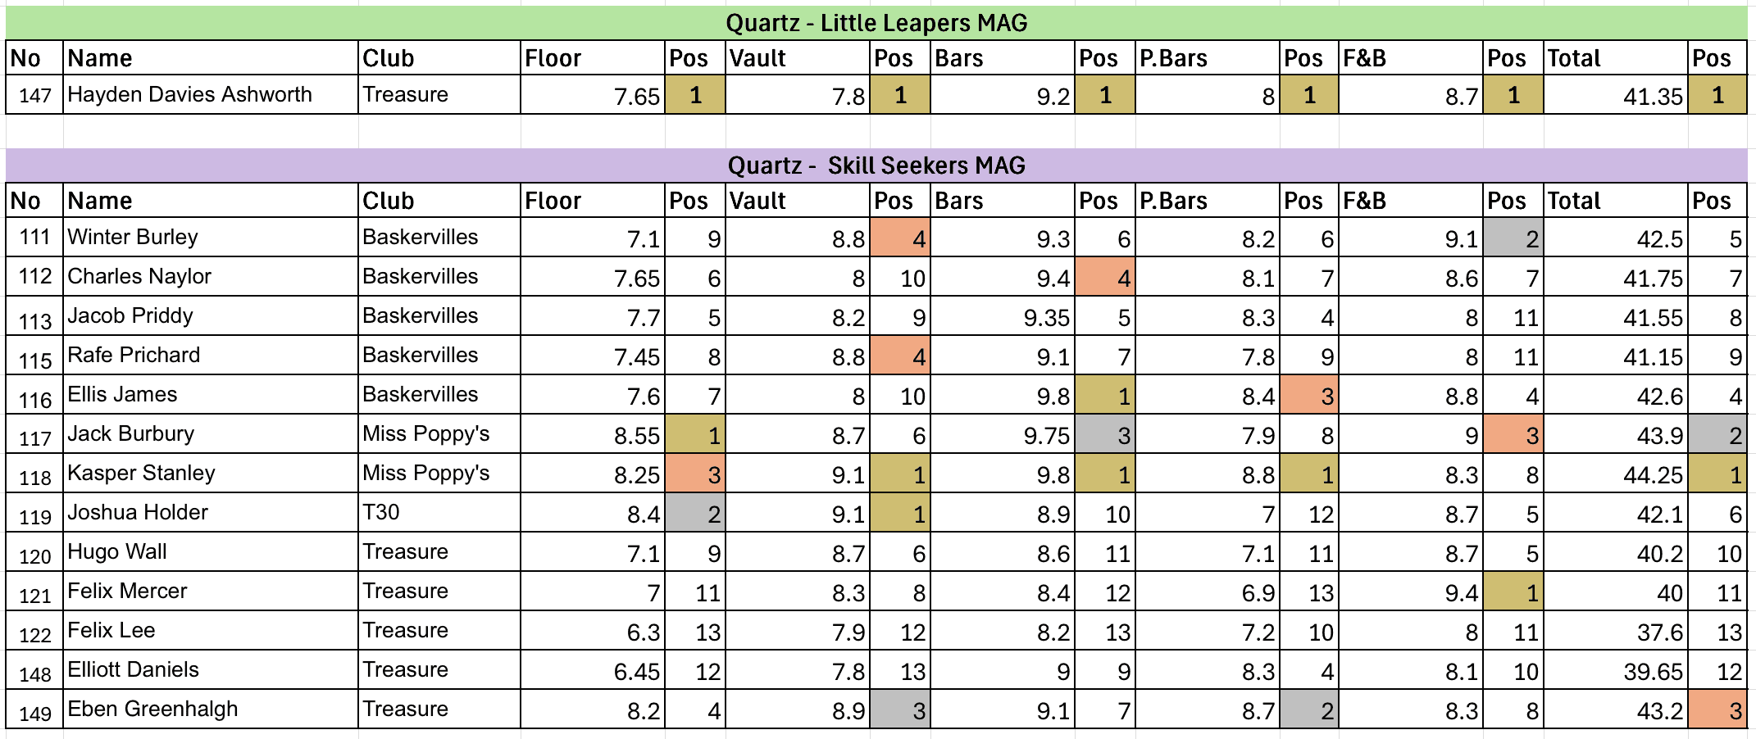1756x739 pixels.
Task: Select Kasper Stanley's P.Bars score 8.8
Action: pos(1207,474)
